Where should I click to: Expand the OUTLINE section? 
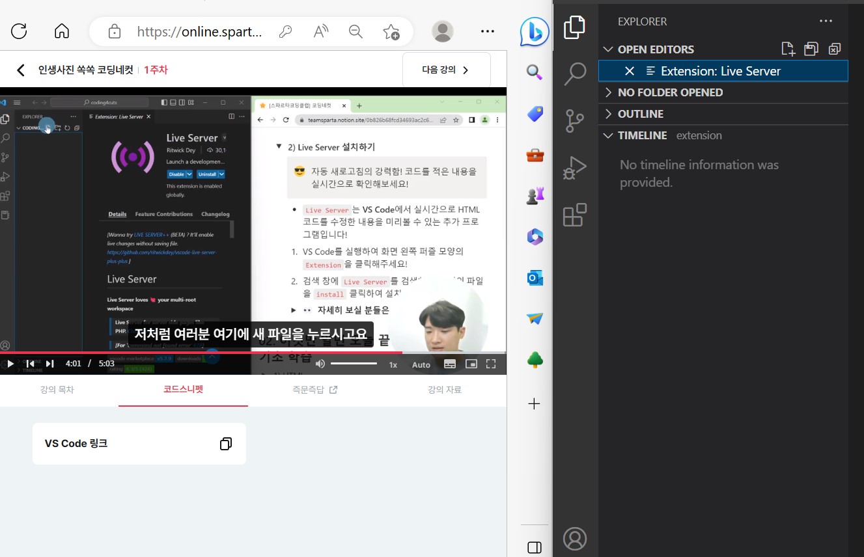tap(608, 114)
